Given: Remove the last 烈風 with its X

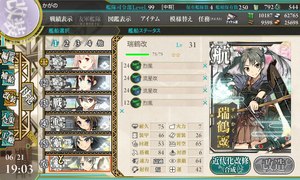Looking at the screenshot, I should pos(205,103).
